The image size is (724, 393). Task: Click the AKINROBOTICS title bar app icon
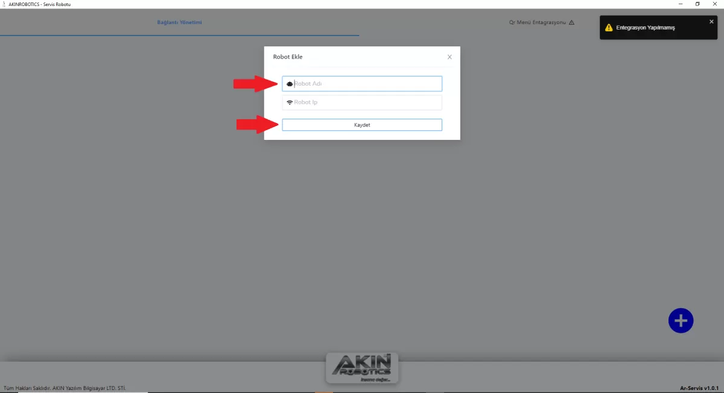tap(4, 4)
